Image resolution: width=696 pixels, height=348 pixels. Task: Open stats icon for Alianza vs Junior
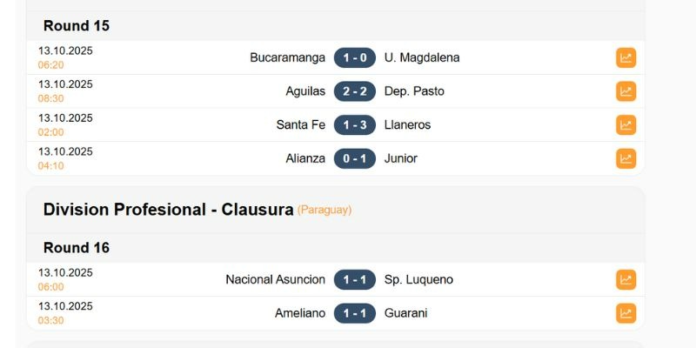[x=626, y=158]
